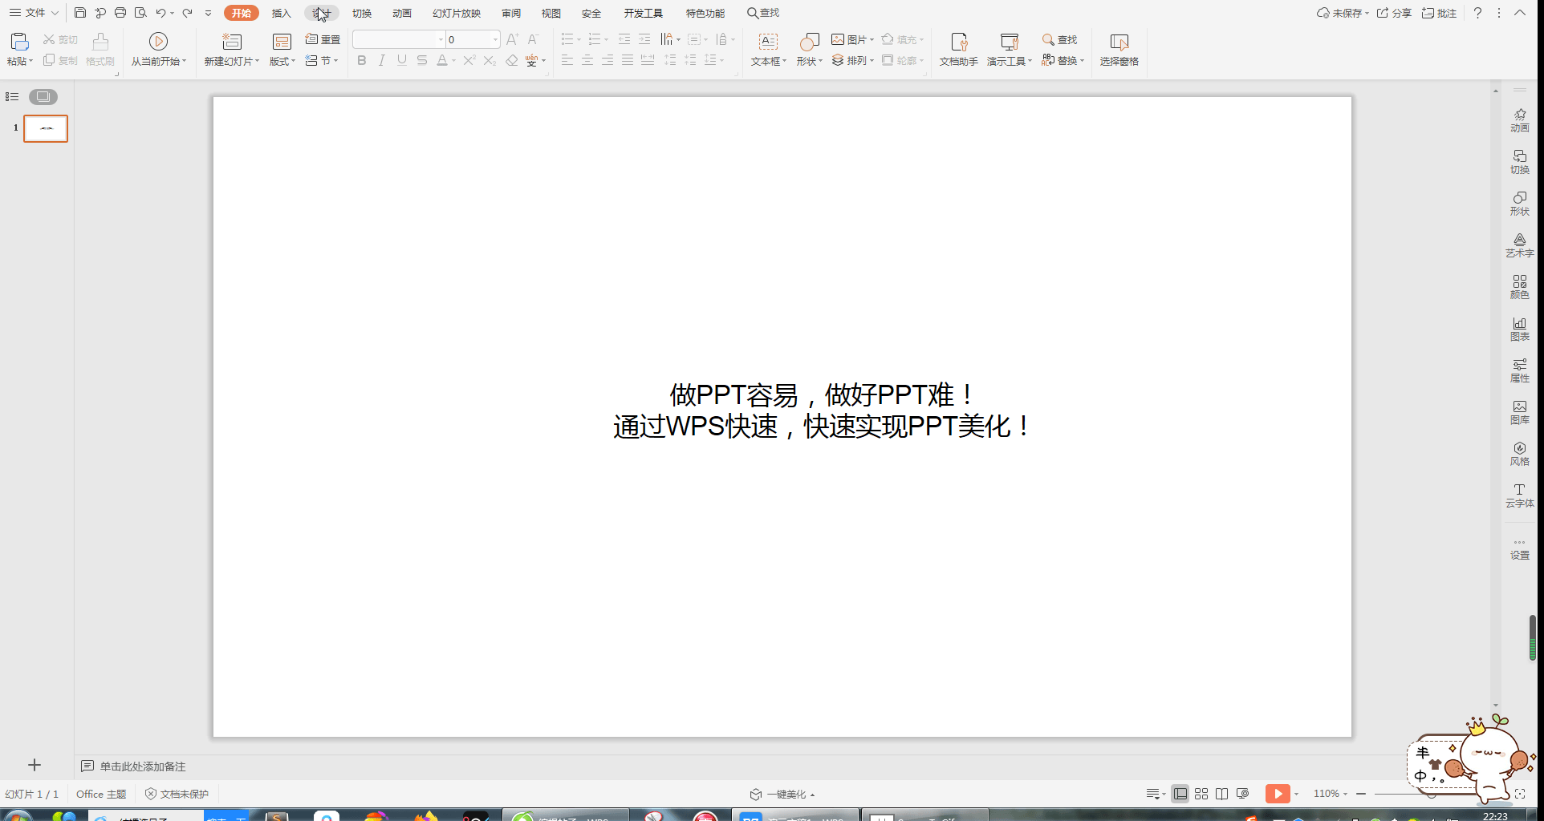
Task: Switch to Slide Sorter view in status bar
Action: coord(1201,794)
